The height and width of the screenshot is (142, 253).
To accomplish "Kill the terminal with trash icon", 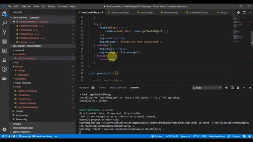I will [238, 88].
